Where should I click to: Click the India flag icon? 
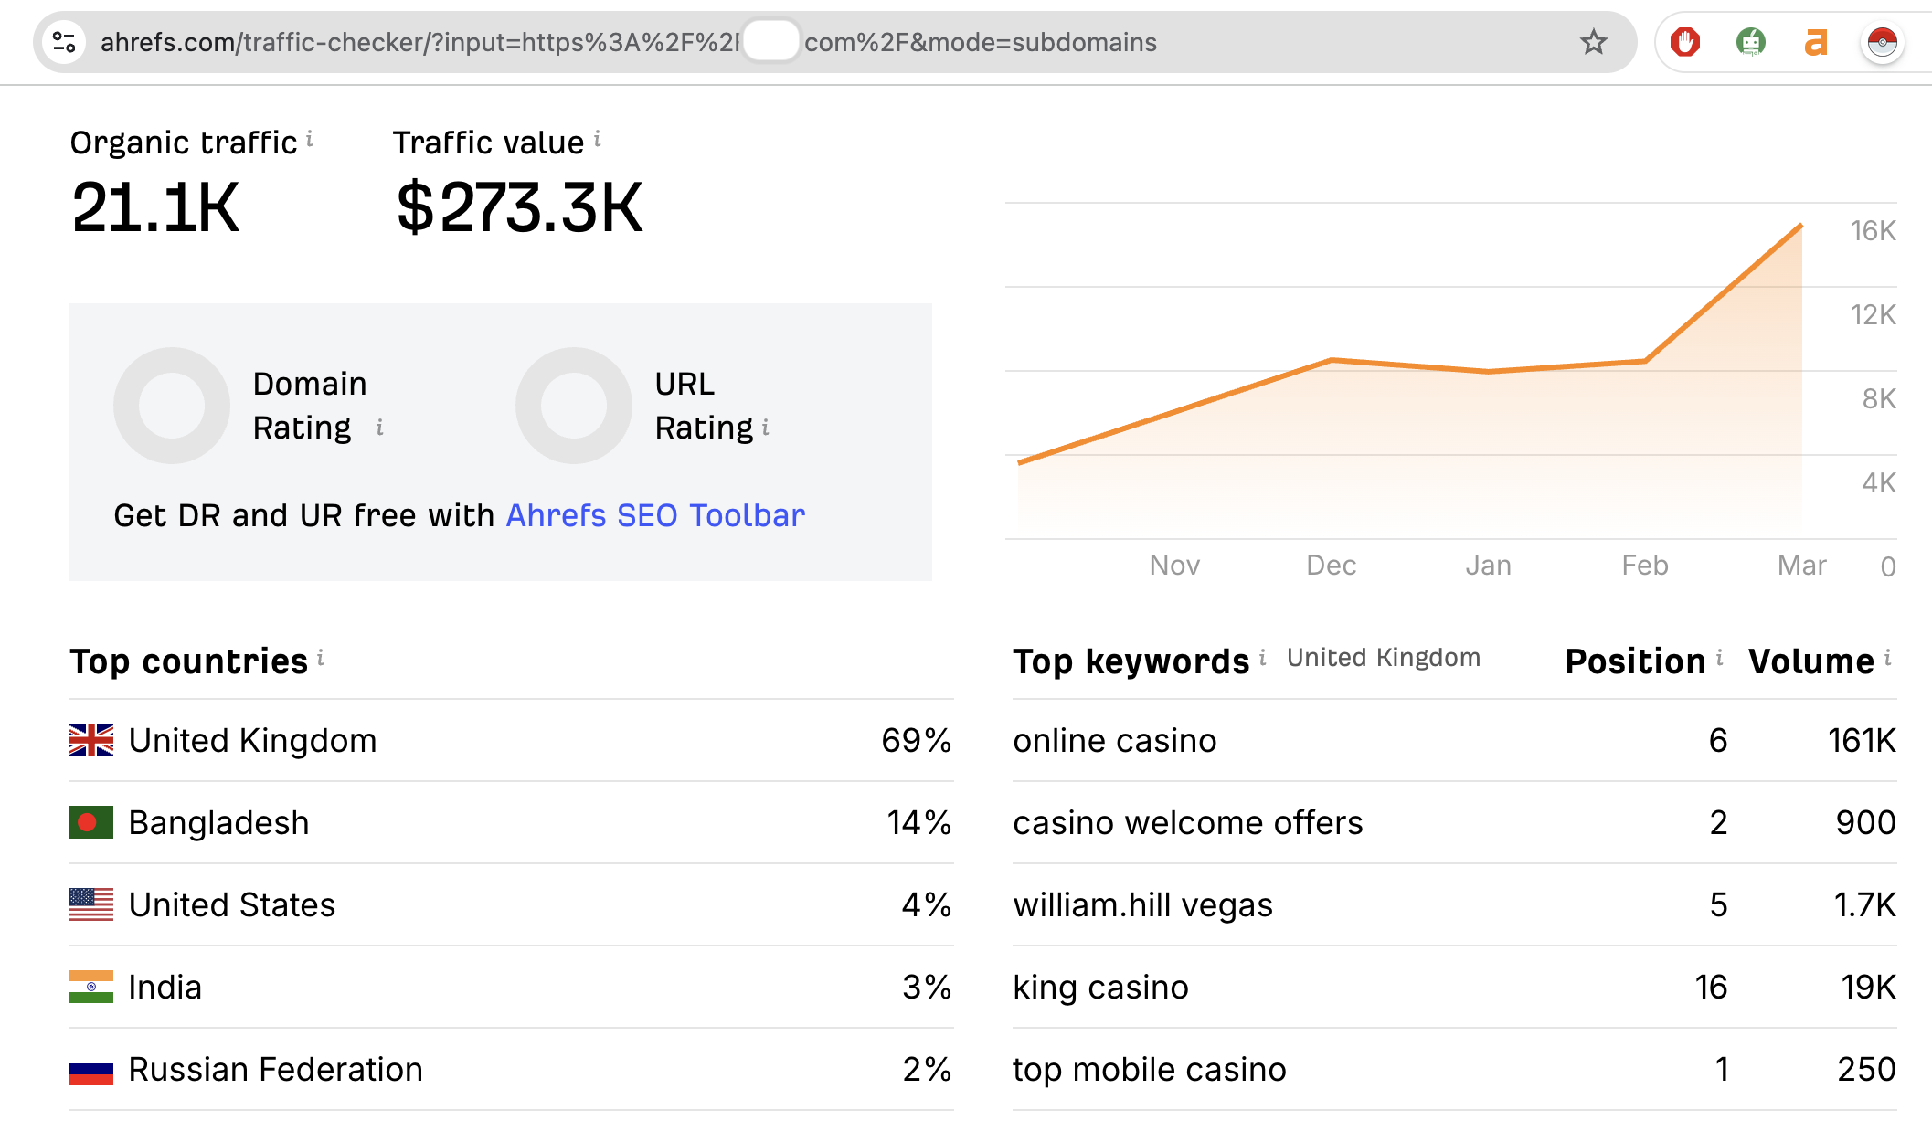click(91, 987)
